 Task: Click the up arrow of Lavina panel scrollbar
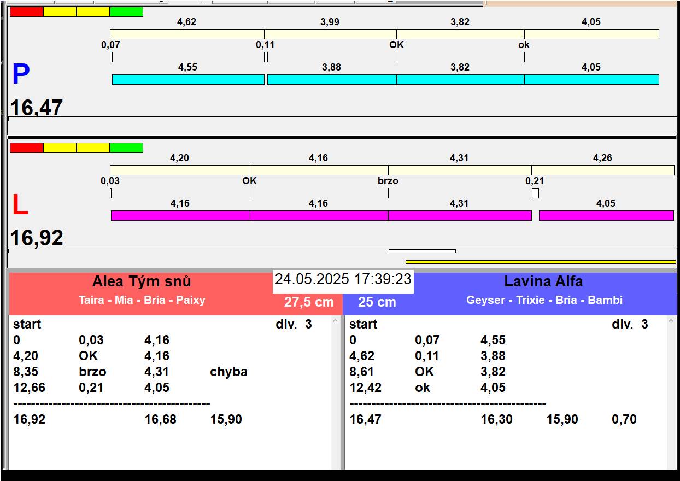(x=672, y=321)
